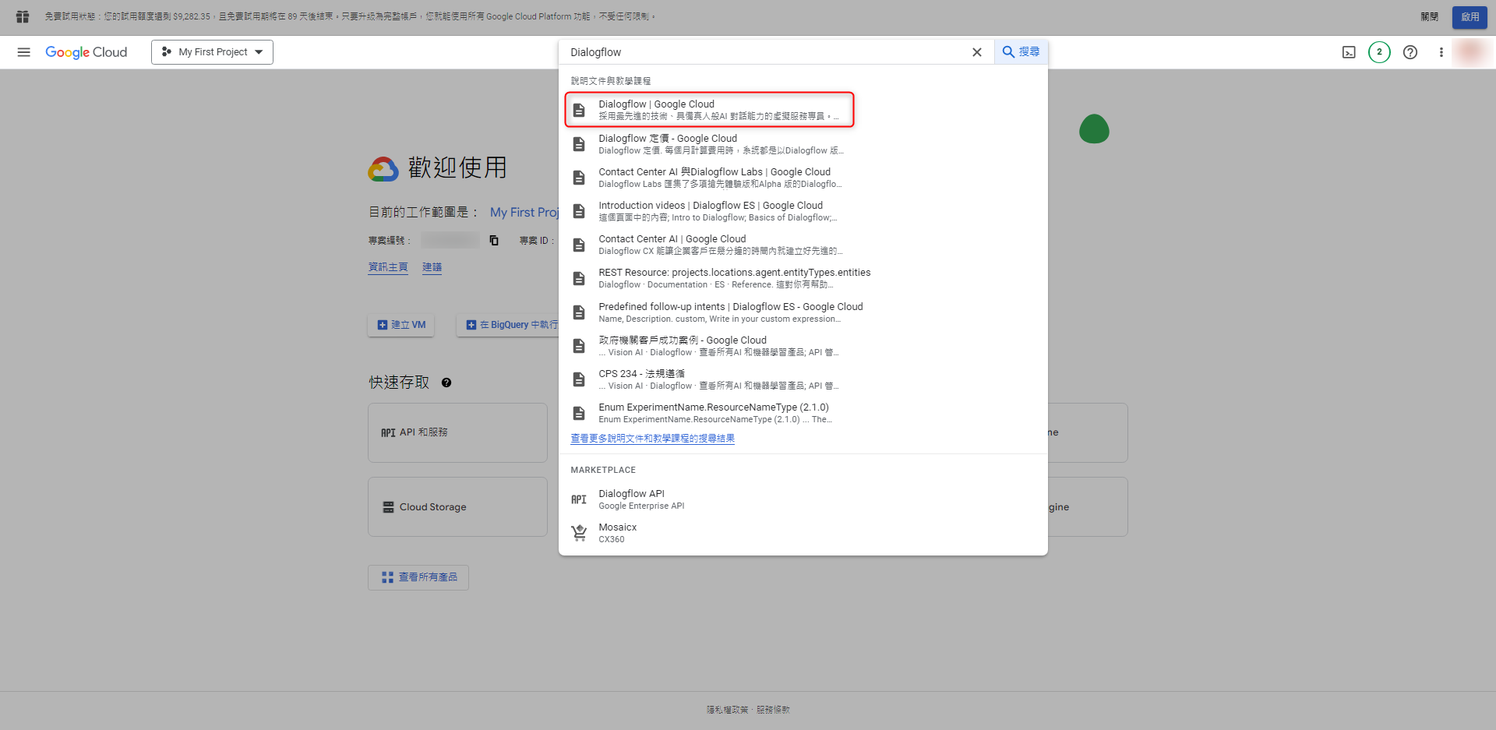Viewport: 1496px width, 730px height.
Task: Open the My First Project selector dropdown
Action: pyautogui.click(x=212, y=52)
